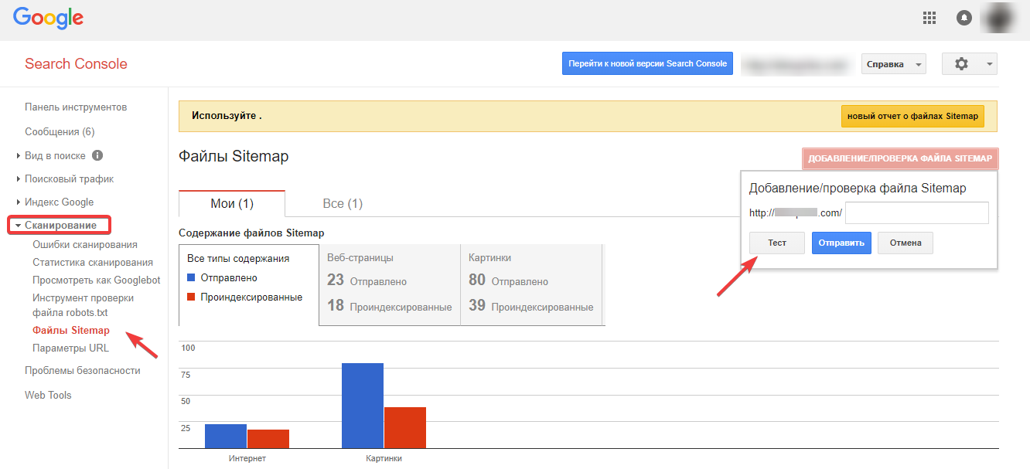Click the Отмена button
Image resolution: width=1030 pixels, height=469 pixels.
(906, 243)
